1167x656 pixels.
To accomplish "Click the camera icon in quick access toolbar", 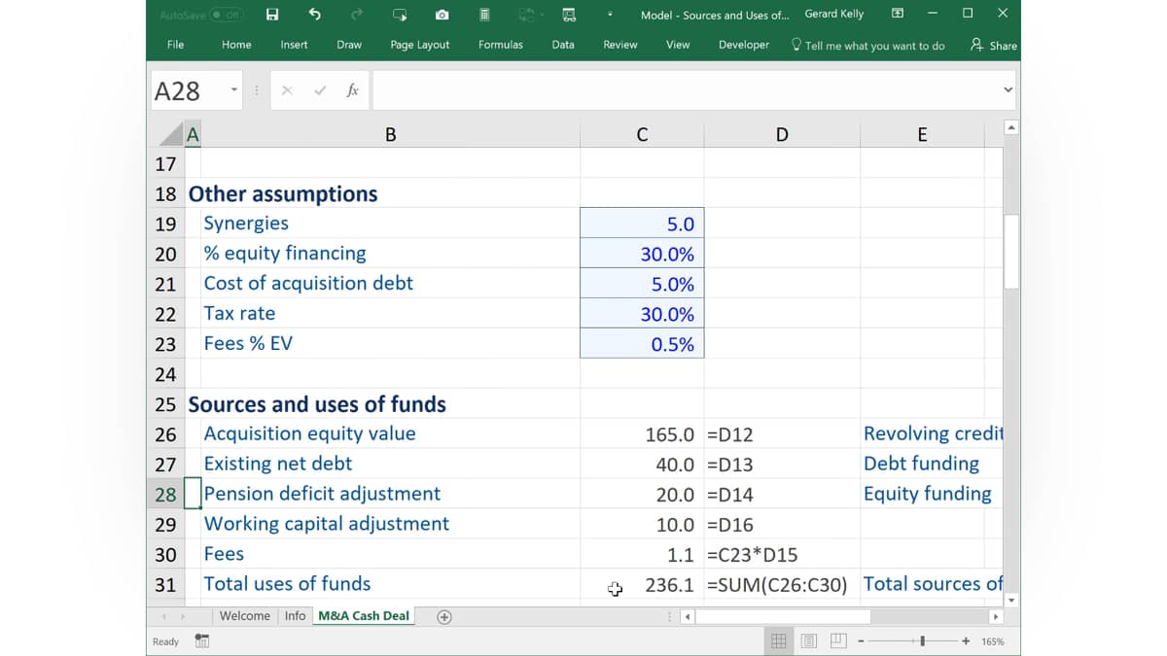I will (x=442, y=15).
